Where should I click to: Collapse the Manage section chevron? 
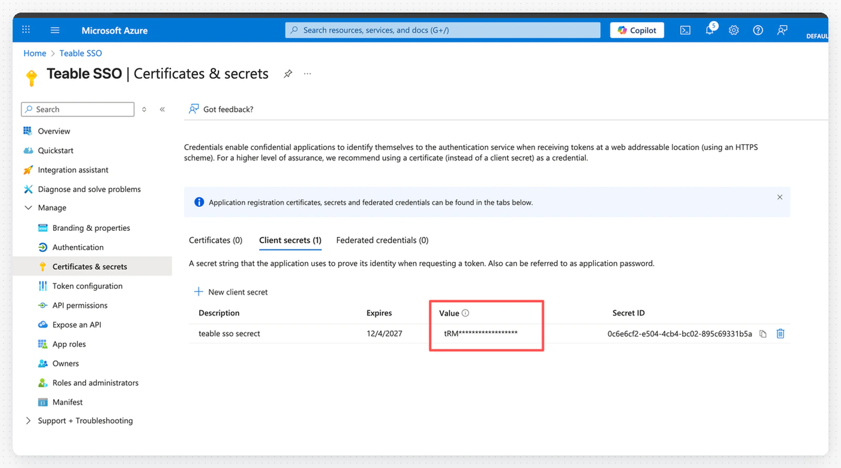(x=28, y=208)
